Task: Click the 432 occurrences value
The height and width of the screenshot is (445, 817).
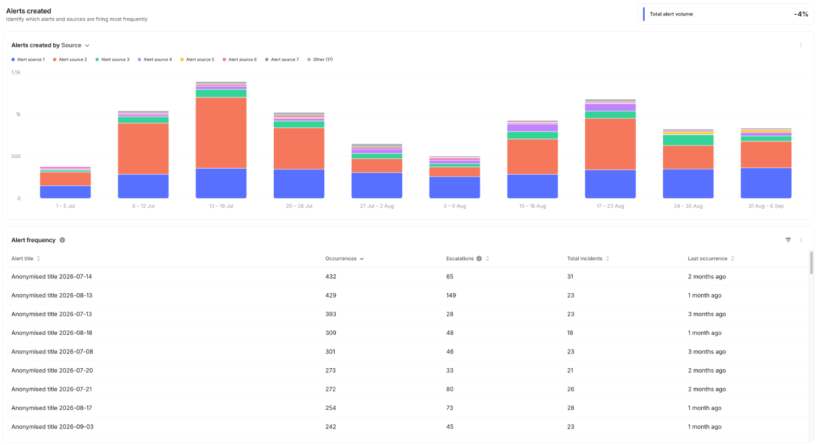Action: [331, 277]
